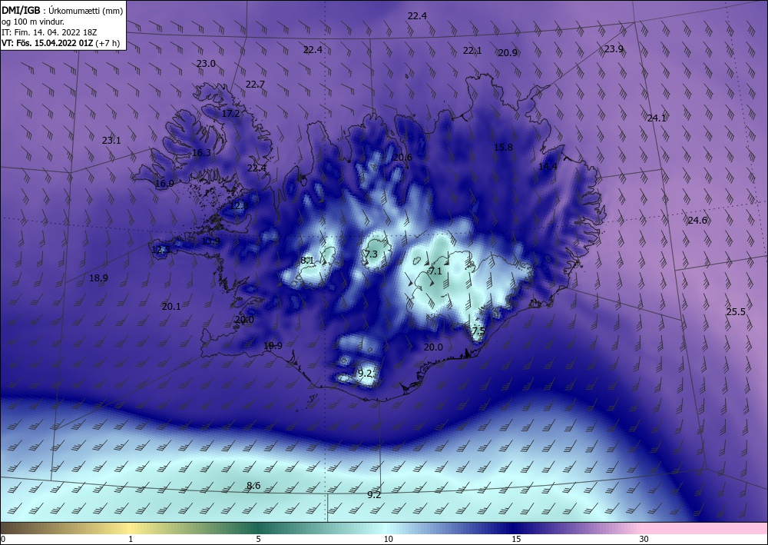The height and width of the screenshot is (545, 768).
Task: Click the 15.8 value on the map
Action: 503,147
